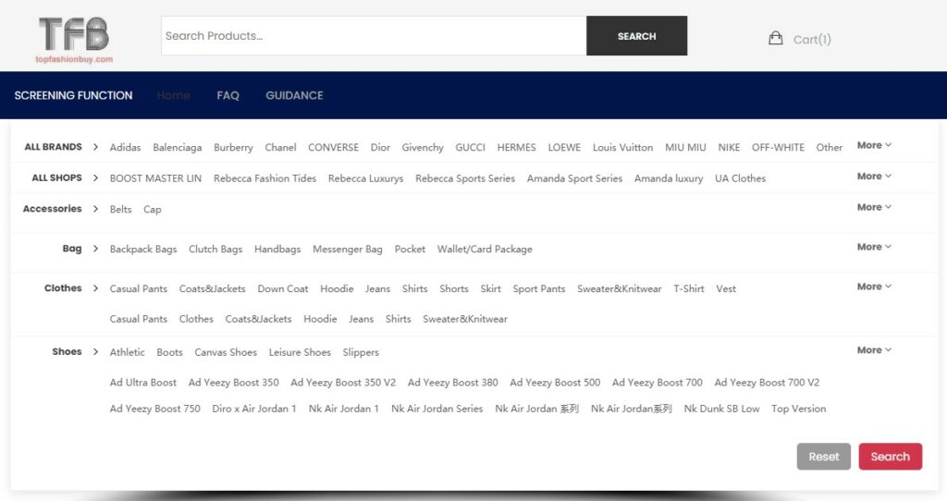This screenshot has width=947, height=501.
Task: Expand the chevron beside Shoes
Action: tap(95, 351)
